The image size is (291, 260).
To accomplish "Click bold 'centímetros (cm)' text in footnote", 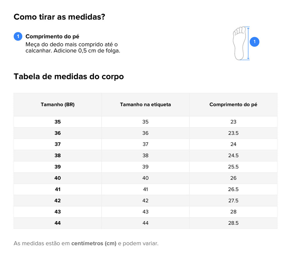I will (94, 243).
